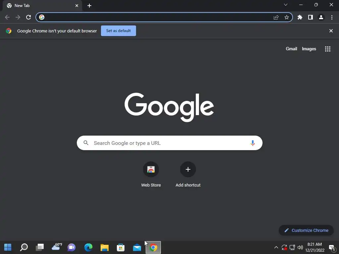Click the Chrome logo in the default-browser infobar
Viewport: 339px width, 254px height.
(x=9, y=31)
